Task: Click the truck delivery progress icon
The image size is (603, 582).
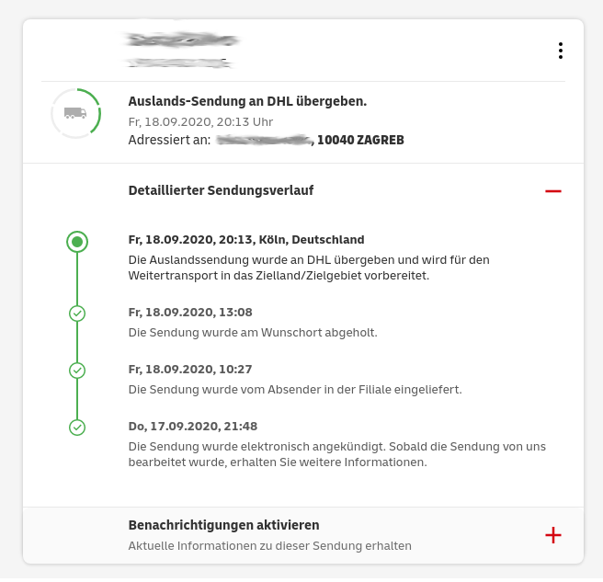Action: click(x=75, y=113)
